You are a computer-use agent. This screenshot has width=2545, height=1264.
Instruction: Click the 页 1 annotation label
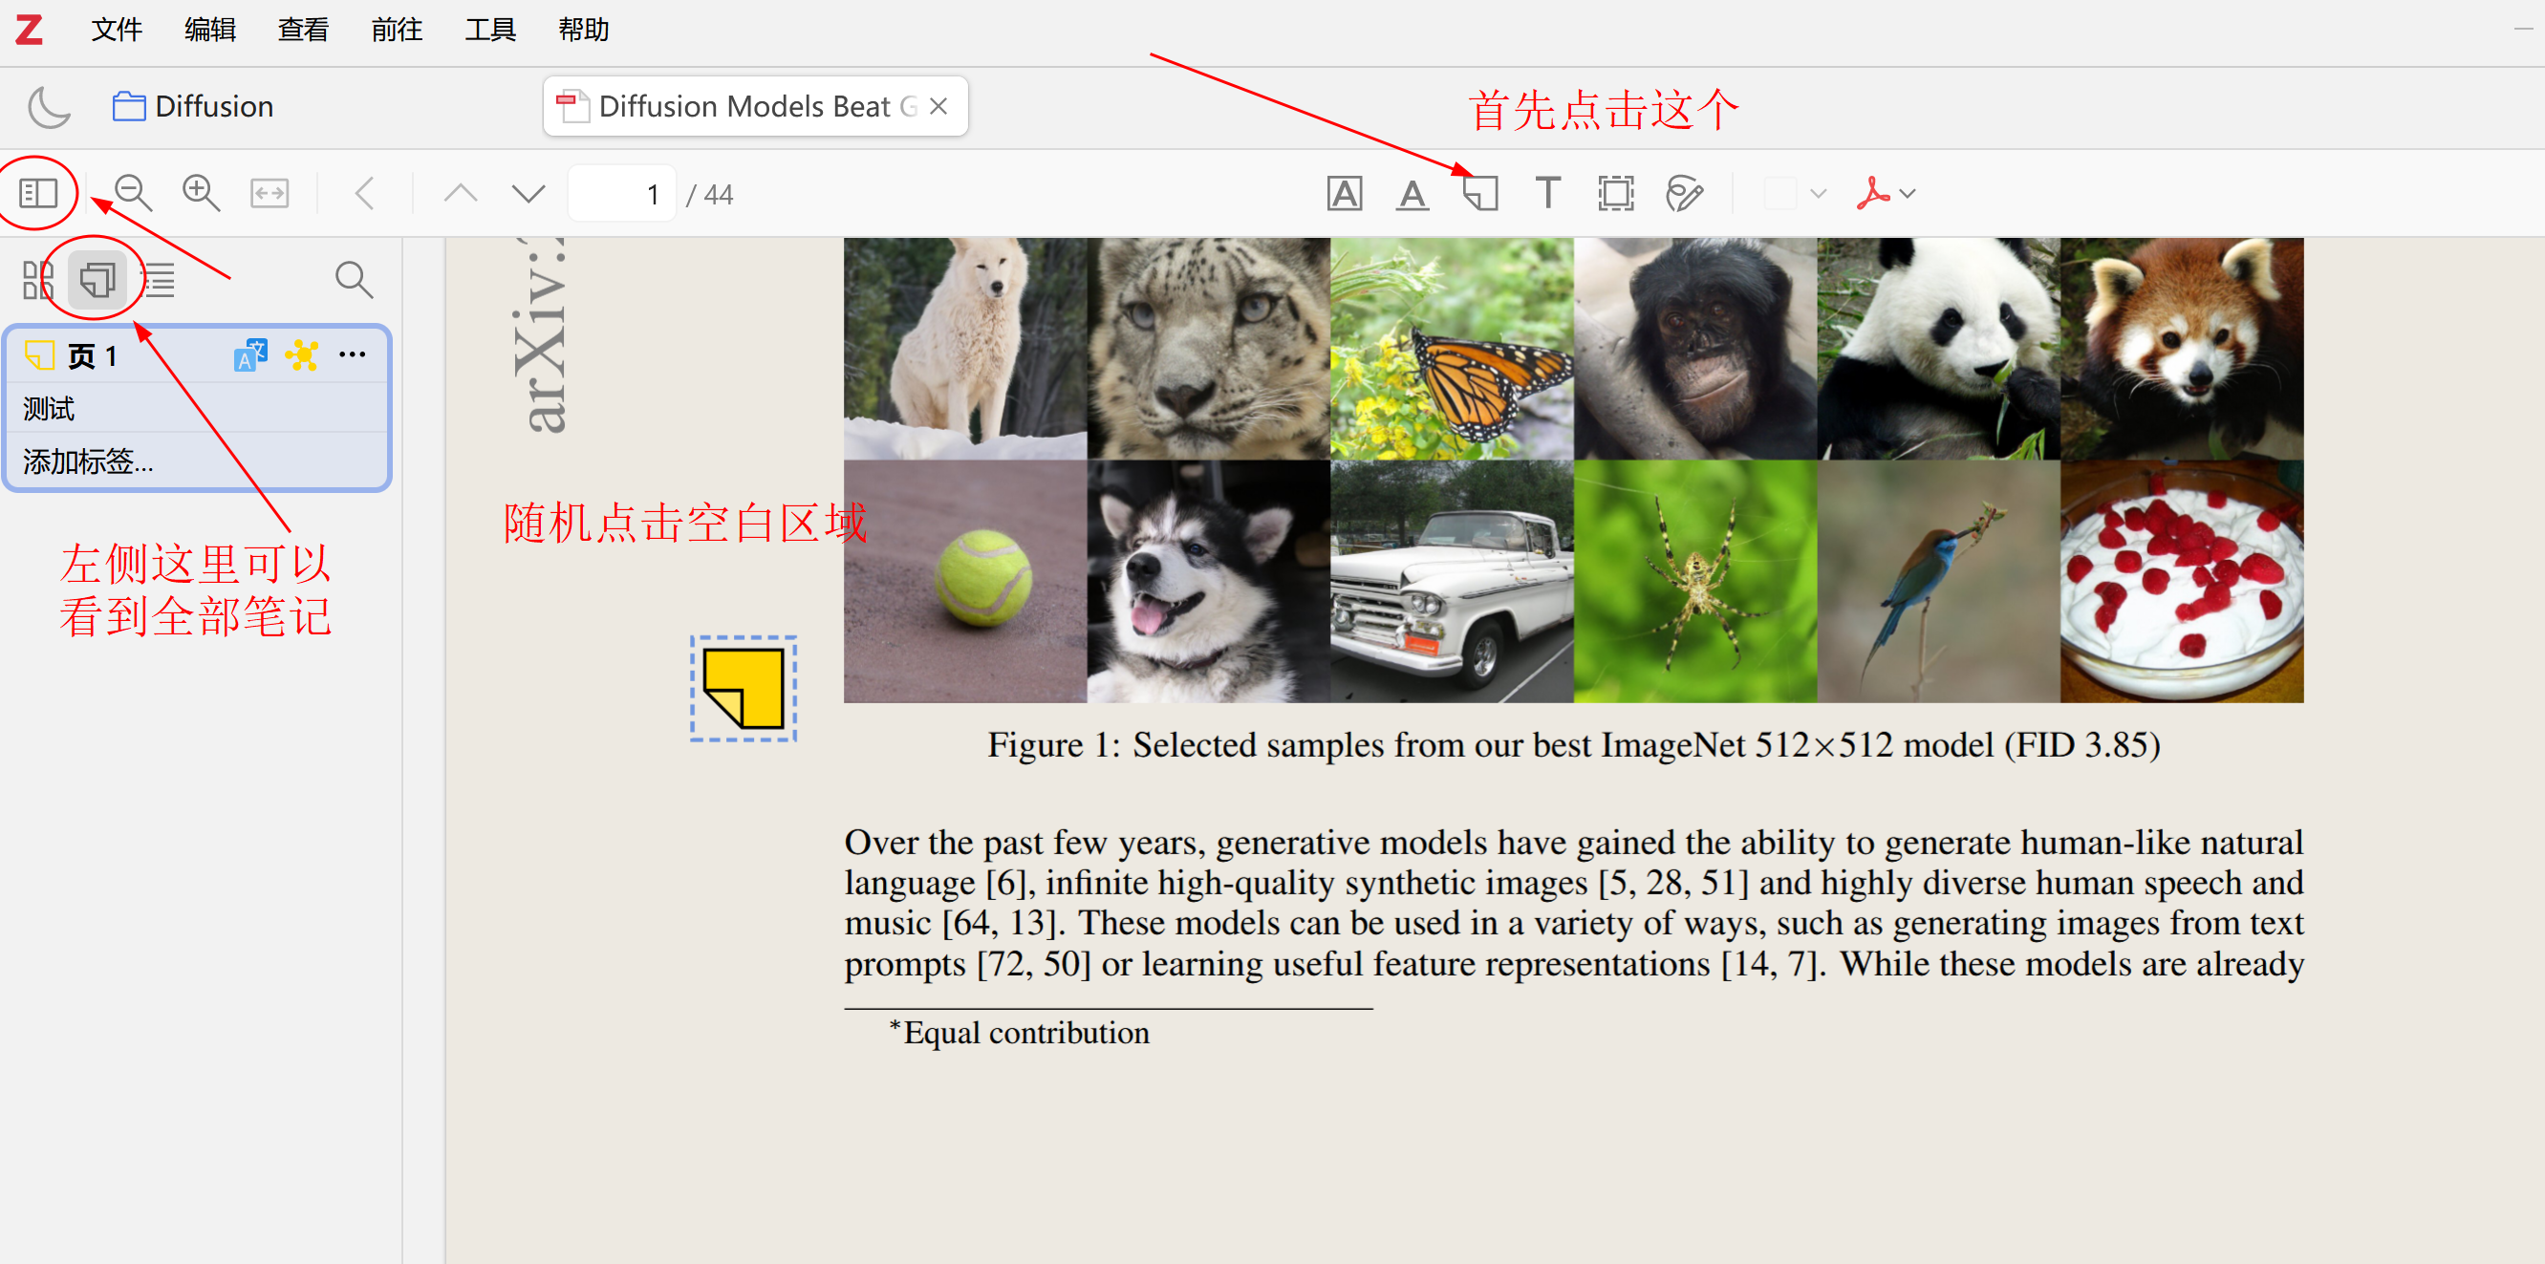[93, 355]
